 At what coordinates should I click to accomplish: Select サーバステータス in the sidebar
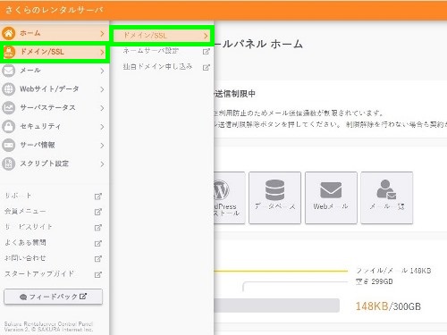[x=55, y=108]
